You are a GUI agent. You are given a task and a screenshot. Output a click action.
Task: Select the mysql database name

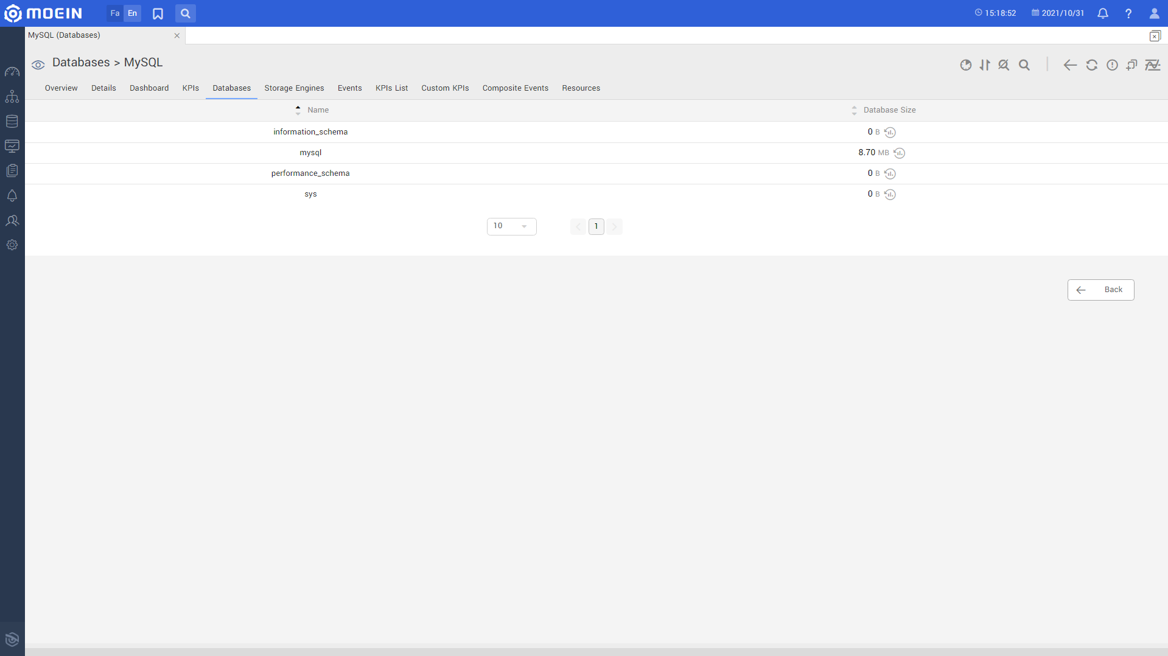(x=310, y=153)
